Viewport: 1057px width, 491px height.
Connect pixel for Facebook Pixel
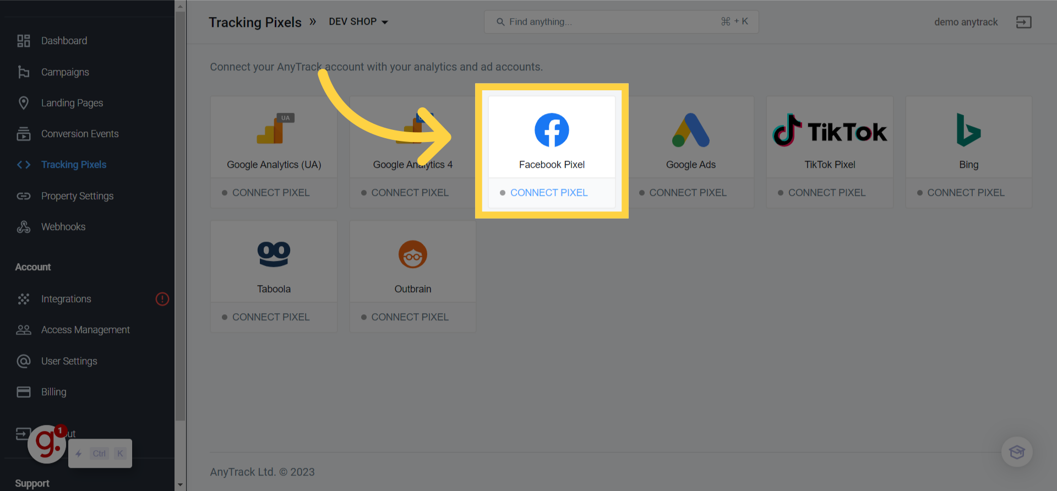click(549, 193)
